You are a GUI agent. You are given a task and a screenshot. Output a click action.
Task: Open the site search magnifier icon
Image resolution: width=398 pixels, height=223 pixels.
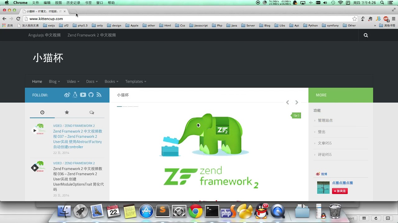(x=366, y=35)
